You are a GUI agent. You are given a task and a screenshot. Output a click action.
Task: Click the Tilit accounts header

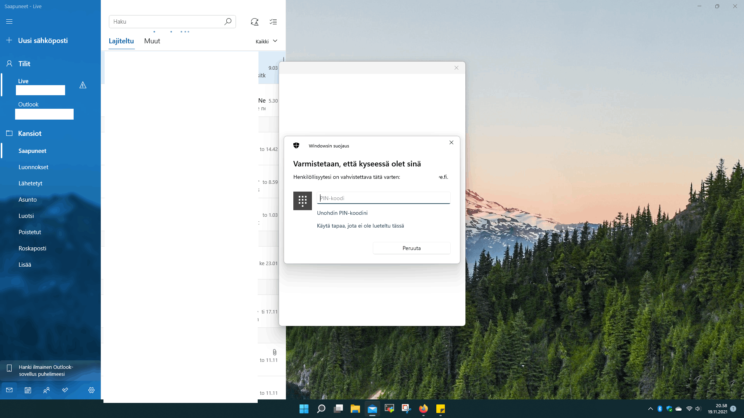(24, 64)
